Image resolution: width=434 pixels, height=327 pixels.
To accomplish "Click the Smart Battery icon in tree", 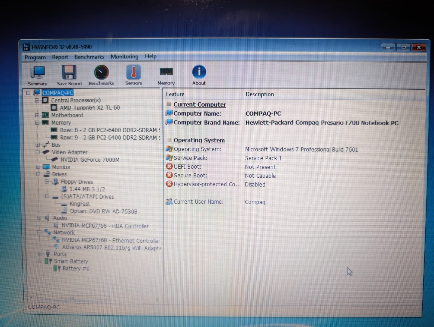I will (x=48, y=261).
